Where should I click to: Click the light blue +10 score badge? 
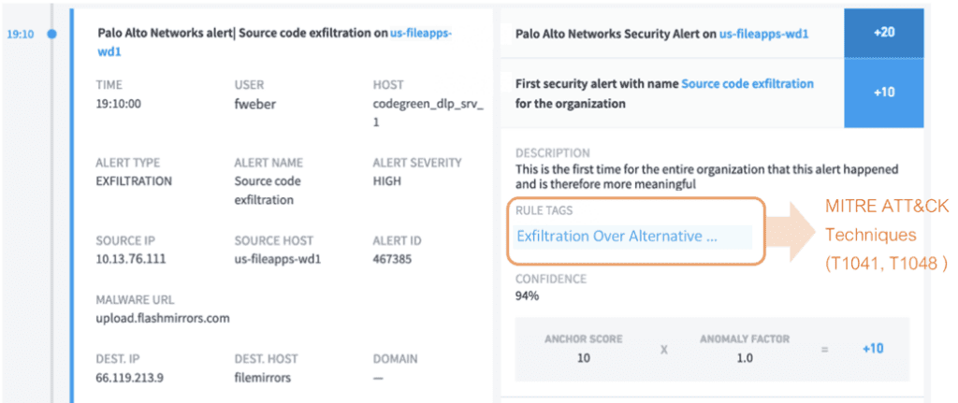(x=883, y=92)
